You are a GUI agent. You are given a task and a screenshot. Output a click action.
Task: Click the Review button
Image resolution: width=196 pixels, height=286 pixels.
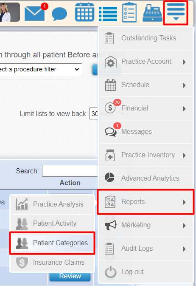(70, 276)
